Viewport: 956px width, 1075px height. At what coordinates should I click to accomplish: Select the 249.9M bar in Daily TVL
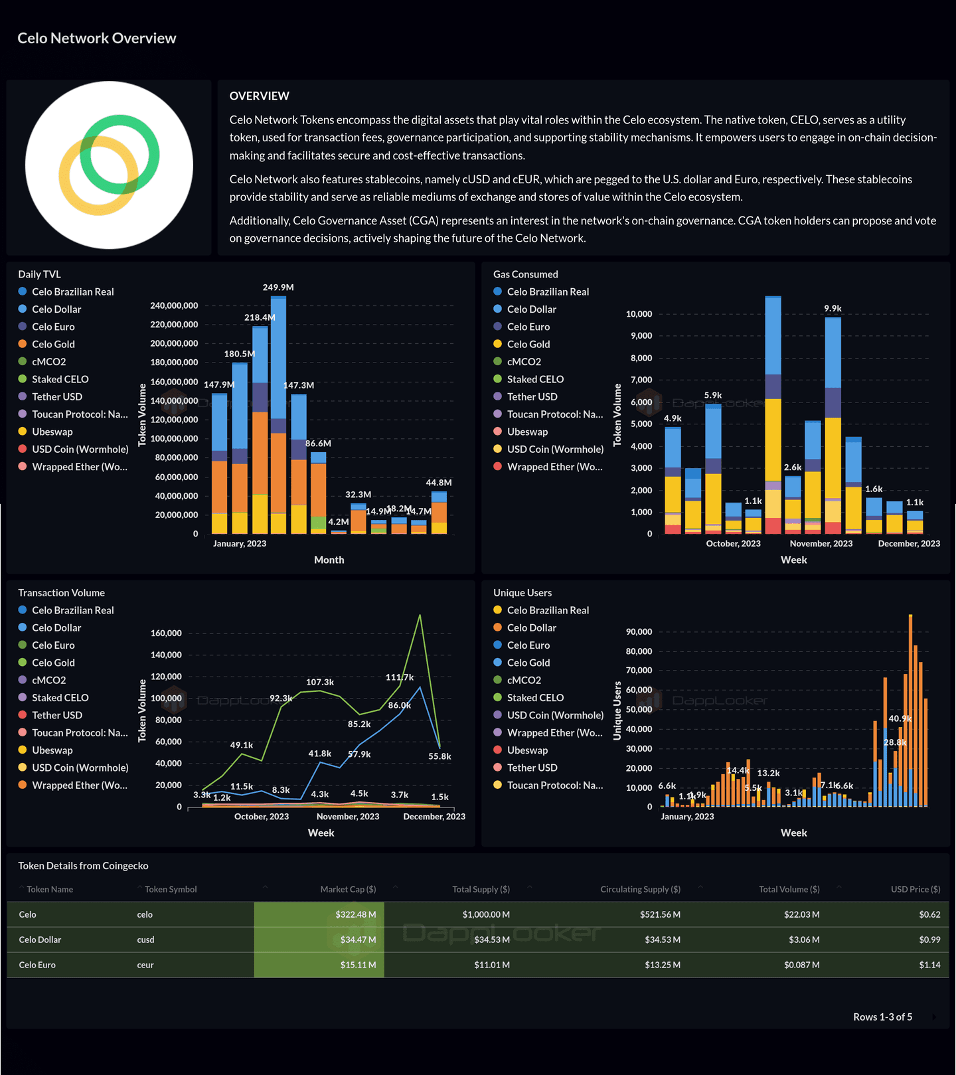coord(278,415)
